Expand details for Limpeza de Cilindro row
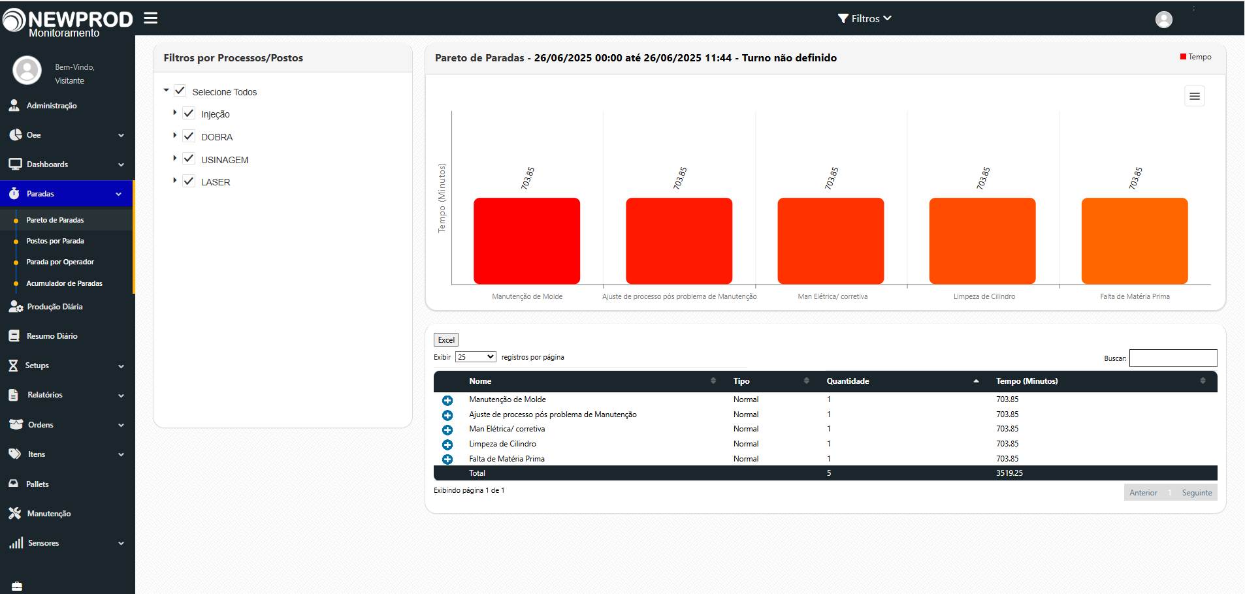Screen dimensions: 1245x594 447,445
